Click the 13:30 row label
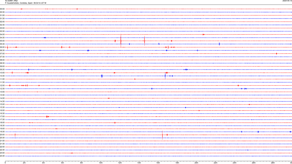The width and height of the screenshot is (292, 164). (x=2, y=95)
